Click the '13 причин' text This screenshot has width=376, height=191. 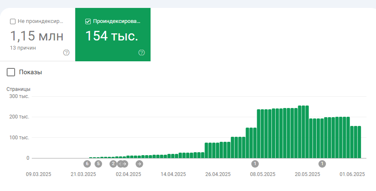tap(23, 48)
